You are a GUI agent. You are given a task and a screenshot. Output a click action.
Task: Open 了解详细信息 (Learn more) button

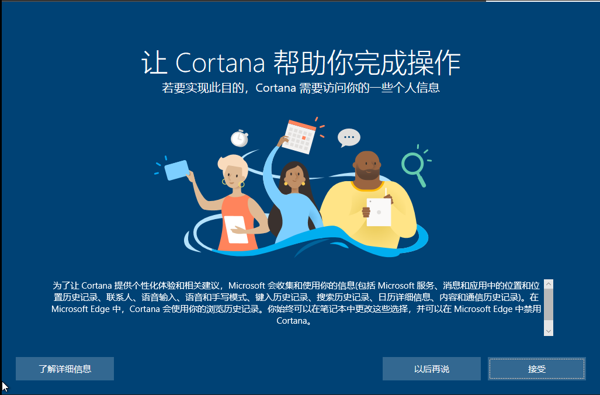point(65,369)
